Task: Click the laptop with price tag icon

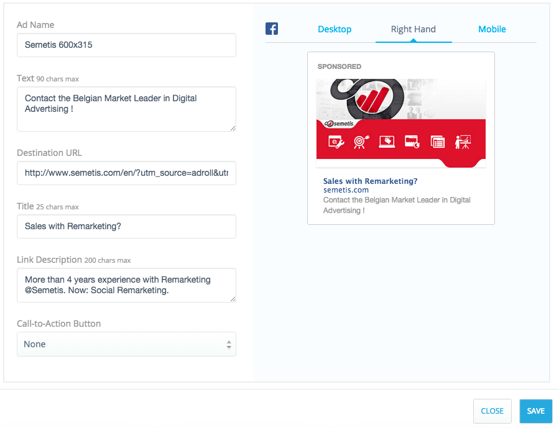Action: 387,142
